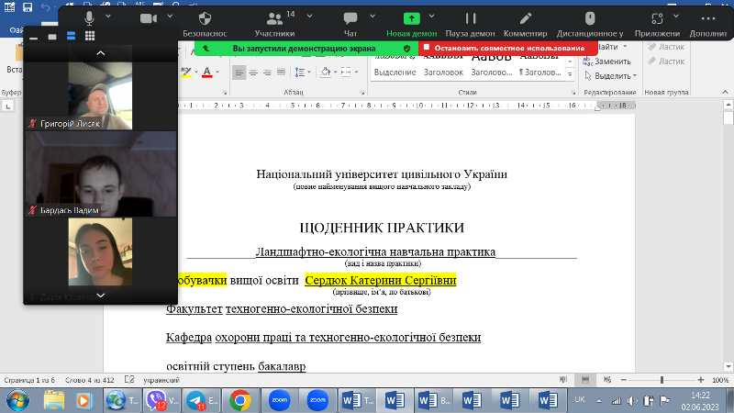The width and height of the screenshot is (734, 413).
Task: Expand the camera video options arrow
Action: [x=172, y=17]
